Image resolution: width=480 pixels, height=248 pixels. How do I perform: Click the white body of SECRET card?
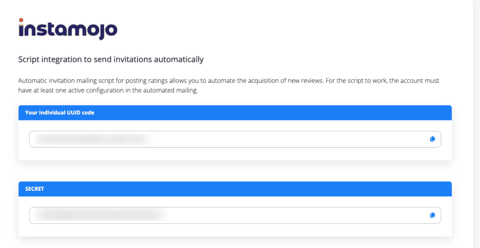tap(234, 230)
